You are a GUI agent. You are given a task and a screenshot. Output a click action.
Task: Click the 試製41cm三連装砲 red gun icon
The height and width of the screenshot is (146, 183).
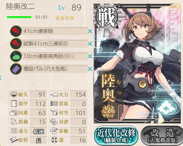16,44
